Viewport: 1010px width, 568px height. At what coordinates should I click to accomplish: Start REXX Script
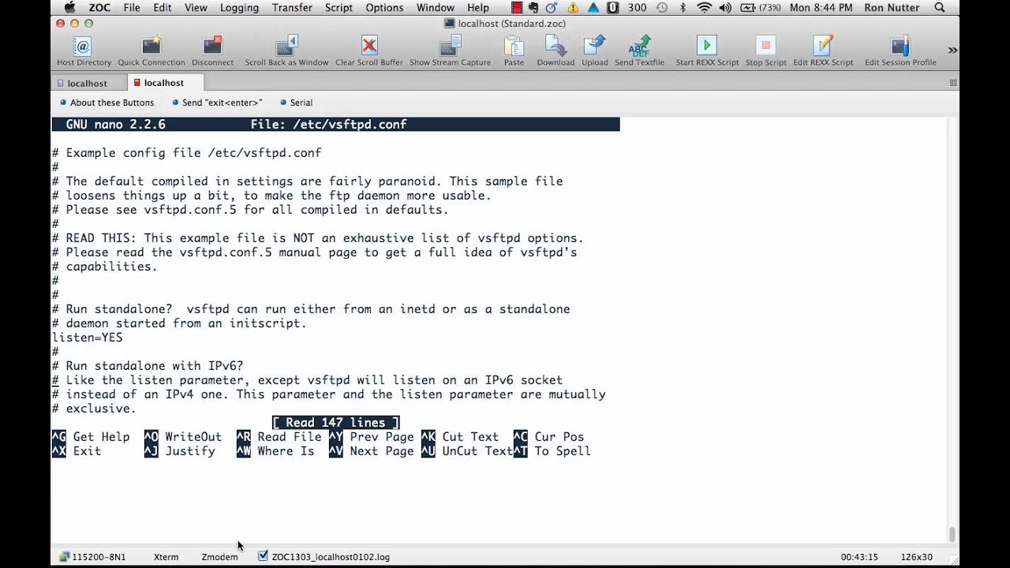(x=707, y=50)
